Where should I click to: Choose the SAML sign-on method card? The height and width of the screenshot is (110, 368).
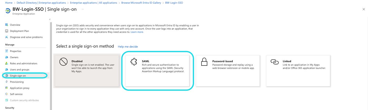click(157, 71)
